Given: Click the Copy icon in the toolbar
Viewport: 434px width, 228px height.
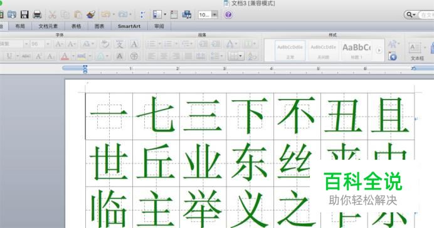Looking at the screenshot, I should [x=65, y=14].
